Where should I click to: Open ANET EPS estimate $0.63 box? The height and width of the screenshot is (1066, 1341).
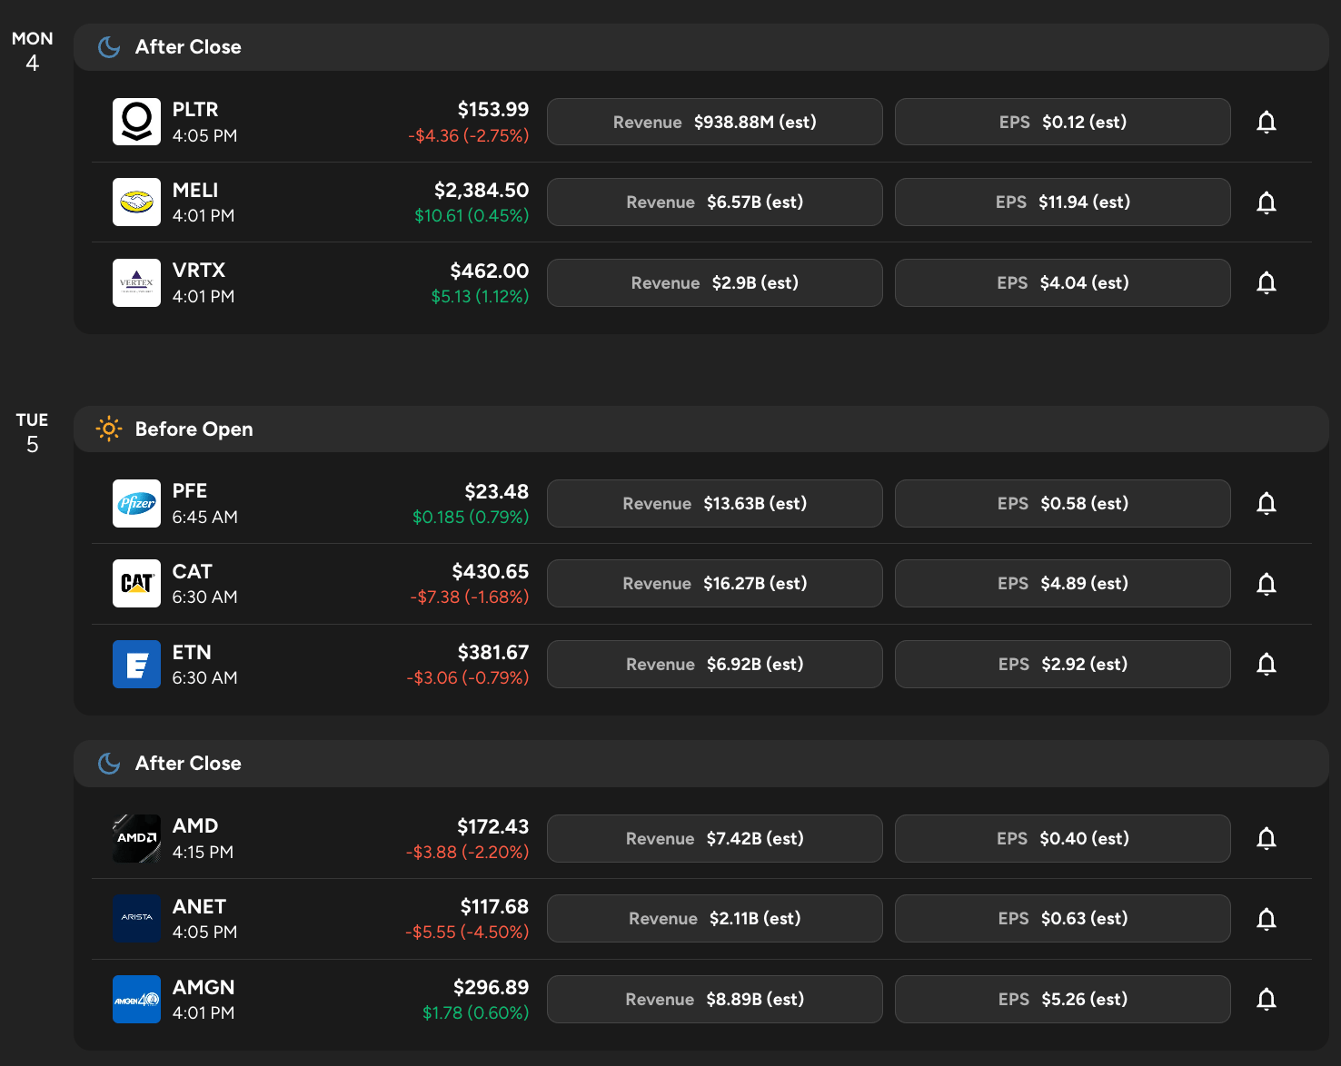click(1063, 918)
